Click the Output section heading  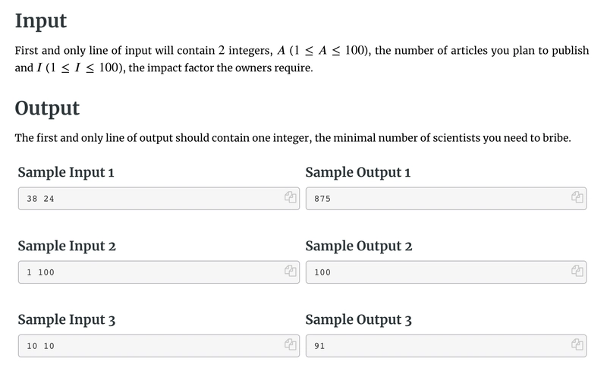click(x=47, y=108)
